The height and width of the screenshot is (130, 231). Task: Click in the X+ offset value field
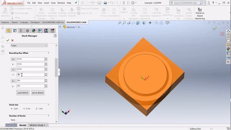(30, 59)
